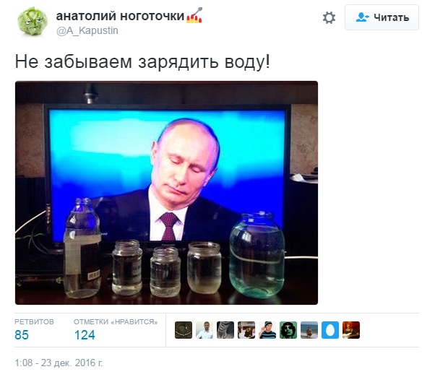Open the fourth liker avatar
This screenshot has height=377, width=422.
coord(246,330)
